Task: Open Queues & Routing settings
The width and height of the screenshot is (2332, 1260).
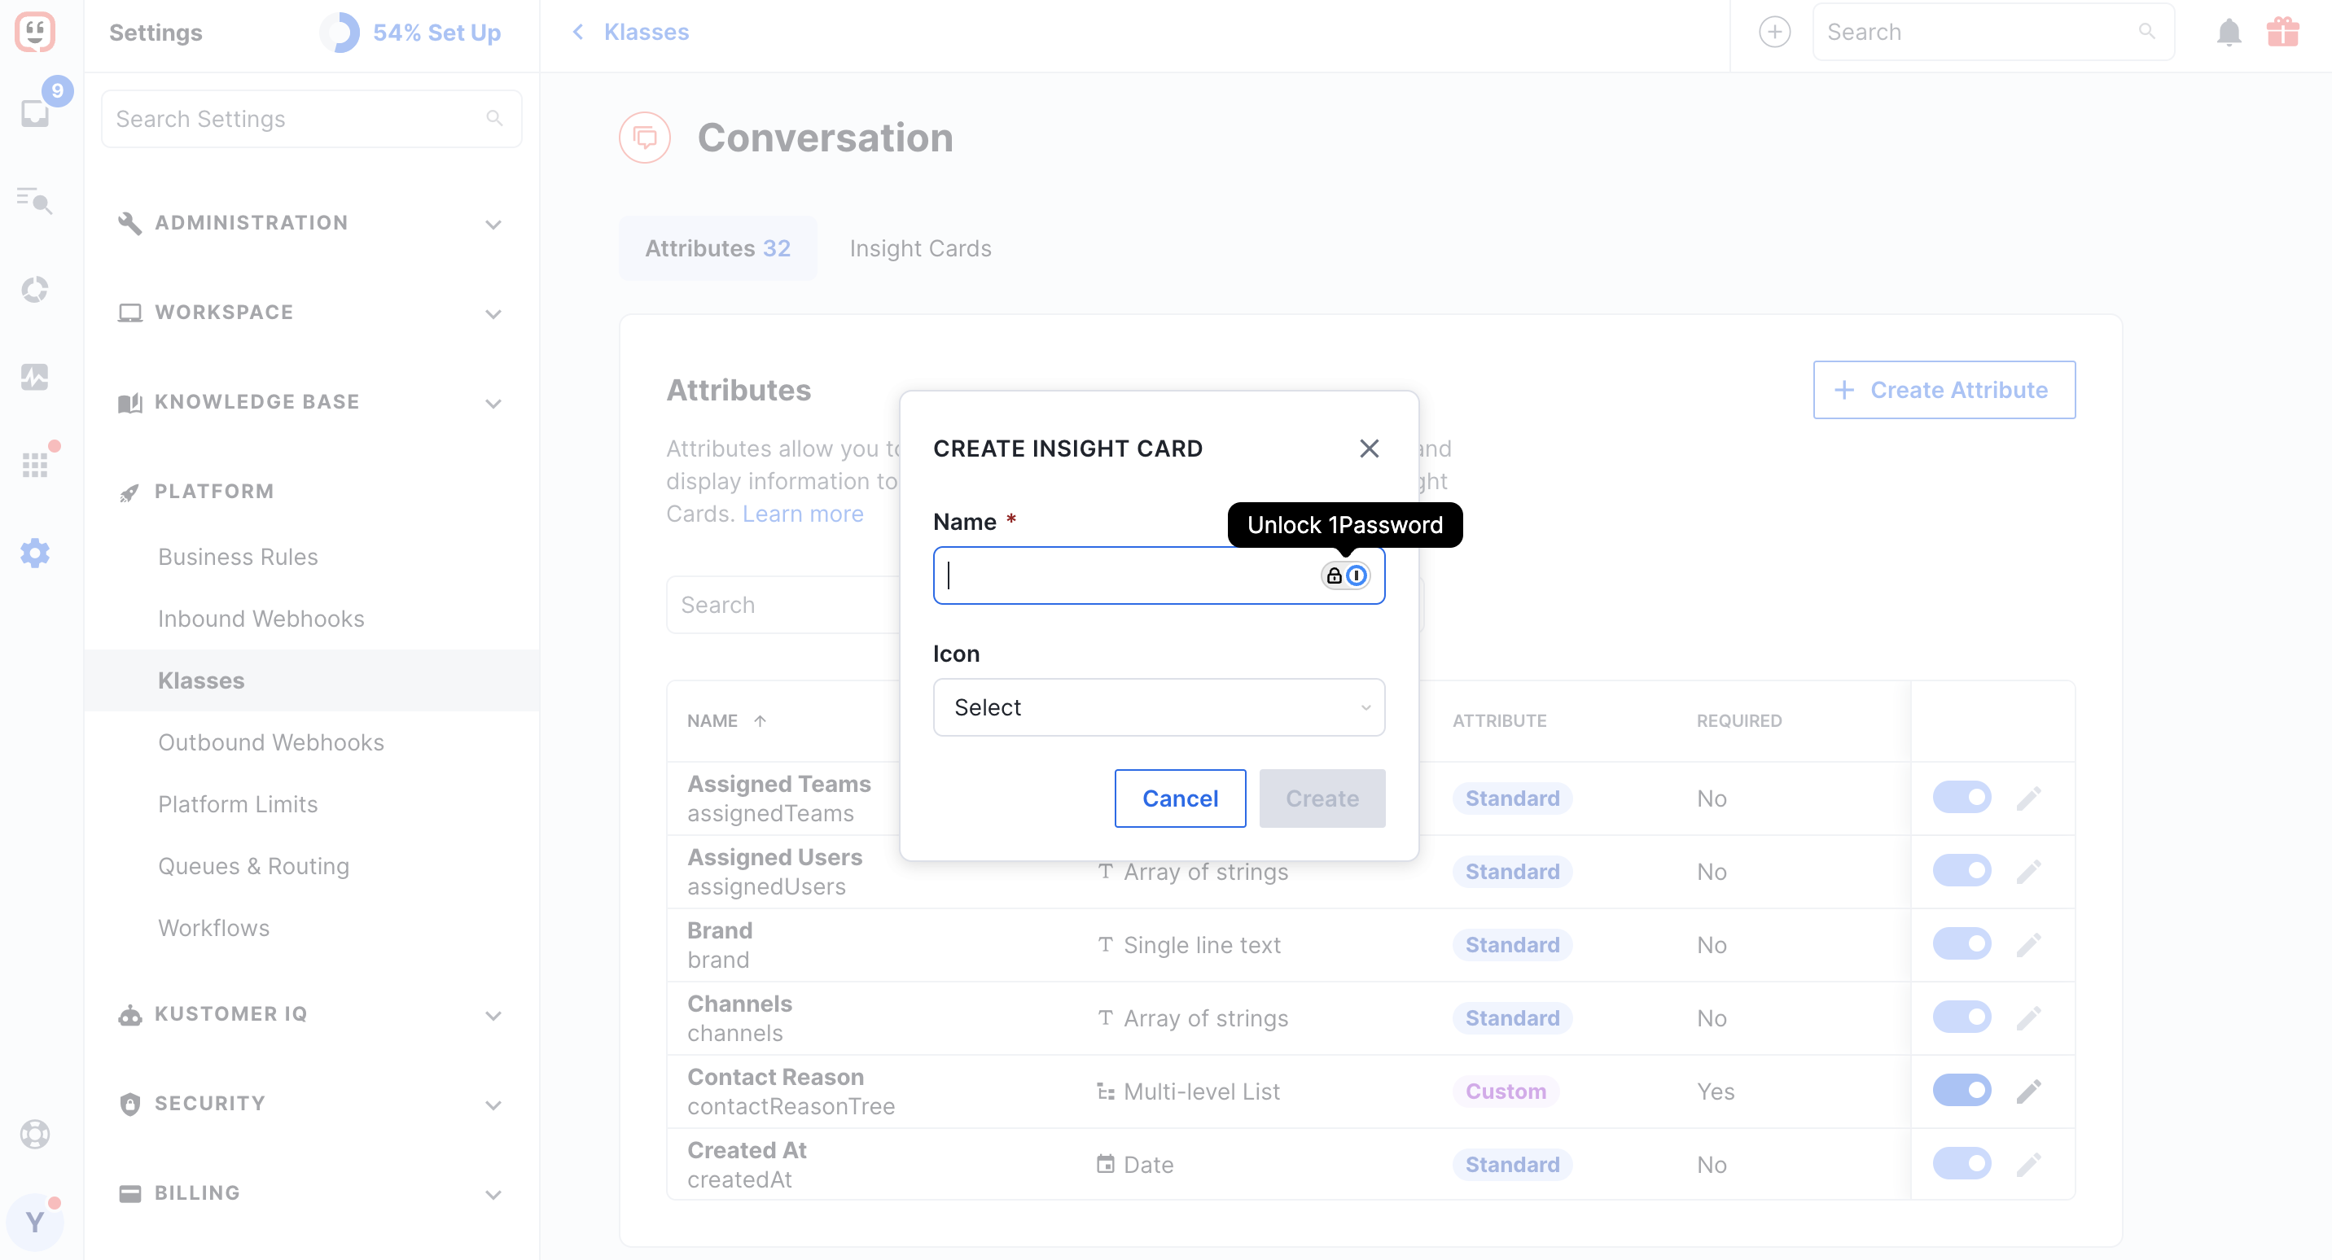Action: click(x=253, y=866)
